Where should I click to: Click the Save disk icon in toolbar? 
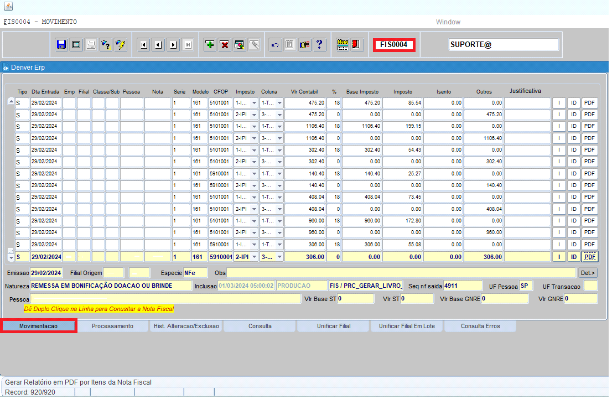[x=61, y=45]
